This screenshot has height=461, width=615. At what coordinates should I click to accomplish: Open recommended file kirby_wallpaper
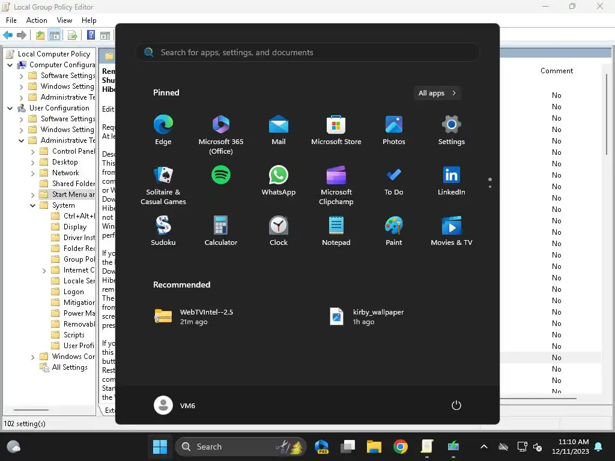(367, 317)
